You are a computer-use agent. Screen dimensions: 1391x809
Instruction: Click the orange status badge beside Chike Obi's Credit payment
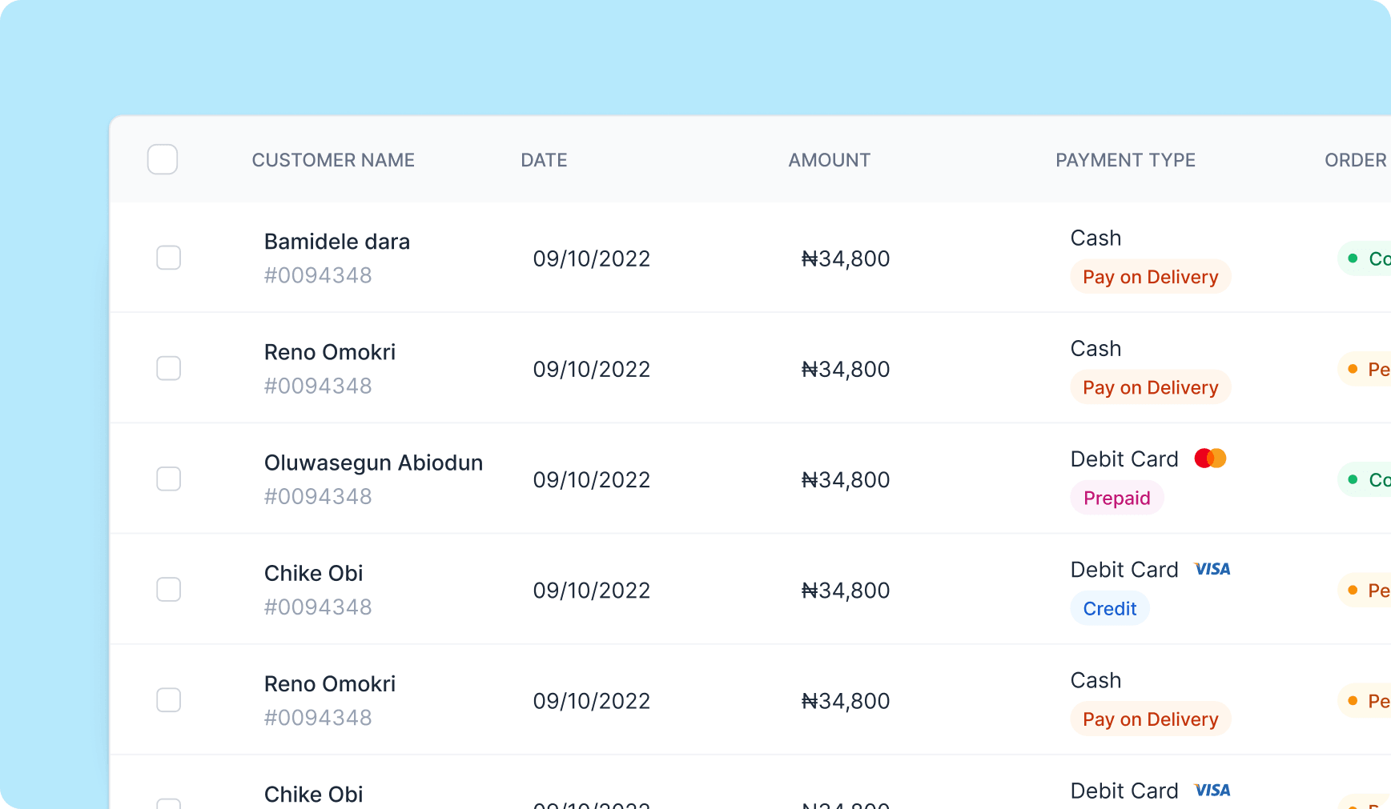pos(1365,591)
